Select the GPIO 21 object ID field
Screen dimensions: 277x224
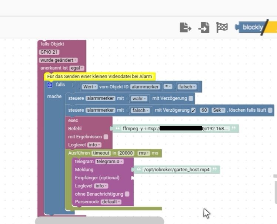pos(49,52)
